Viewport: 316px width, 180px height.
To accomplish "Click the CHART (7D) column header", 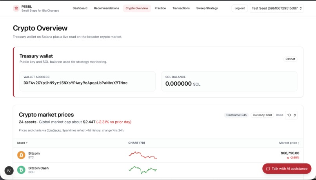I will (137, 143).
